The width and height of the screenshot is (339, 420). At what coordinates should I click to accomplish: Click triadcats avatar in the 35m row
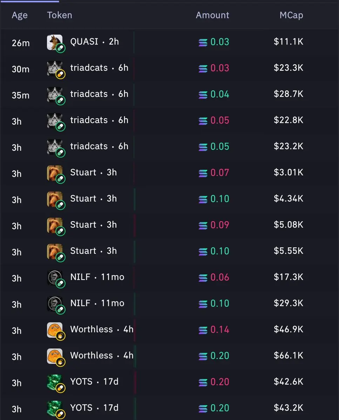[55, 94]
